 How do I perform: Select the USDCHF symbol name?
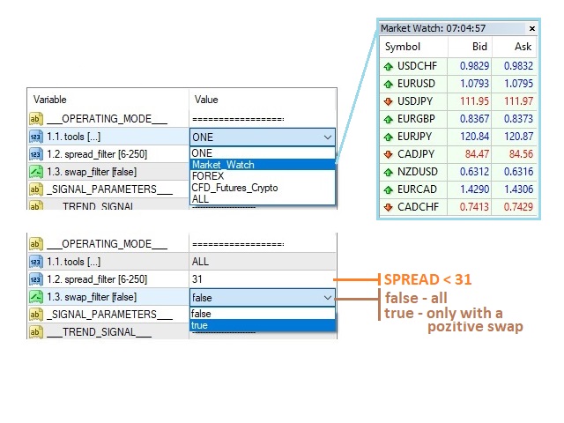pyautogui.click(x=417, y=66)
